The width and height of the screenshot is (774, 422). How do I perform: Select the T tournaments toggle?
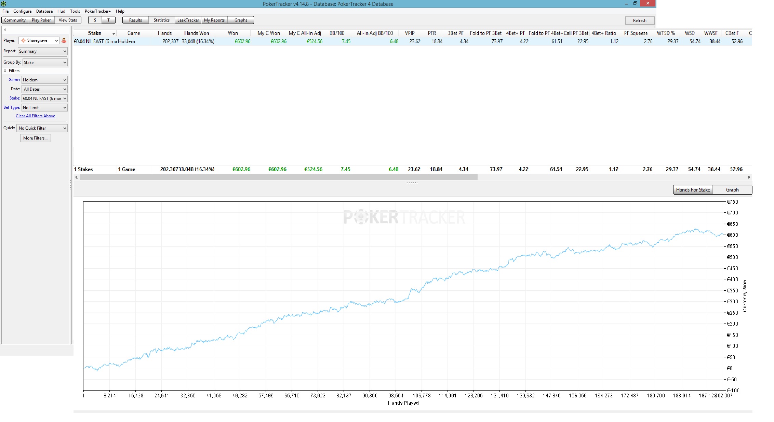[109, 20]
